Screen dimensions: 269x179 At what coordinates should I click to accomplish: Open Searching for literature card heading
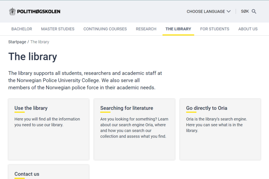tap(126, 108)
